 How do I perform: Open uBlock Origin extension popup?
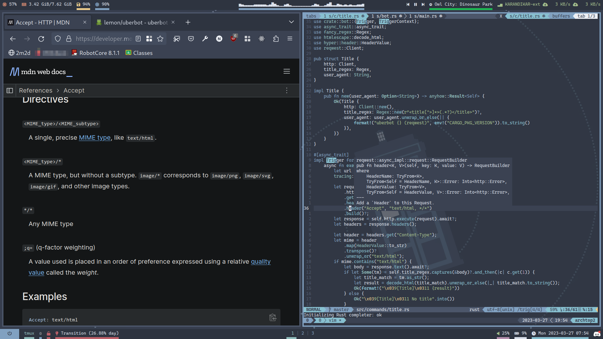click(233, 38)
